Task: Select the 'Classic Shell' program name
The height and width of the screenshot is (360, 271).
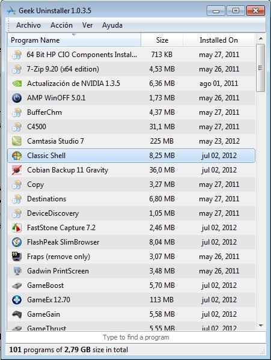Action: tap(46, 156)
